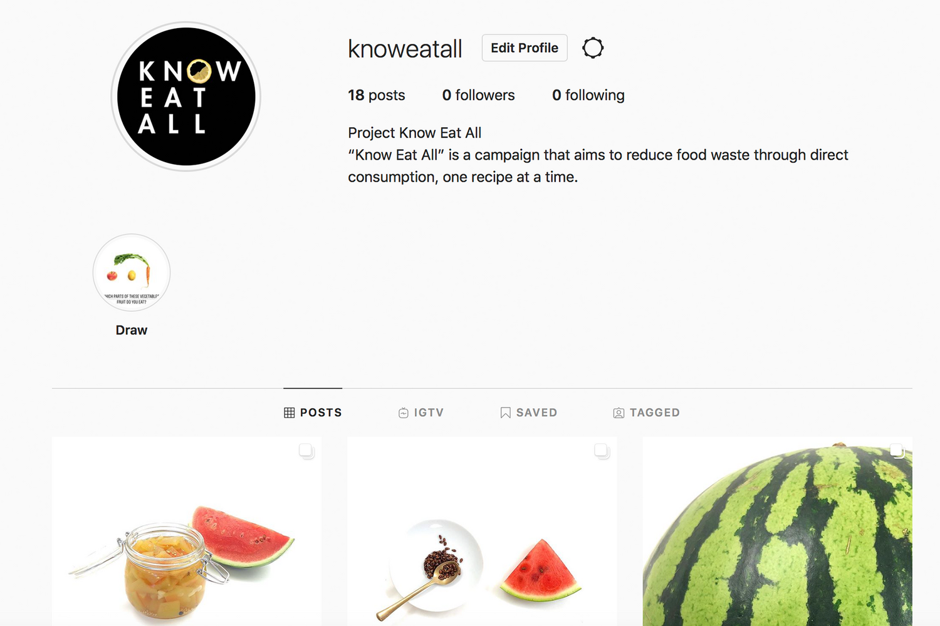Open the watermelon jam jar post
The image size is (940, 626).
click(x=187, y=531)
